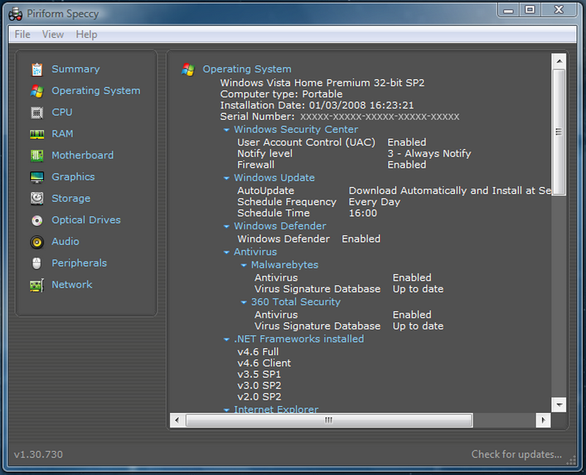
Task: Click the horizontal scrollbar right arrow
Action: (x=544, y=421)
